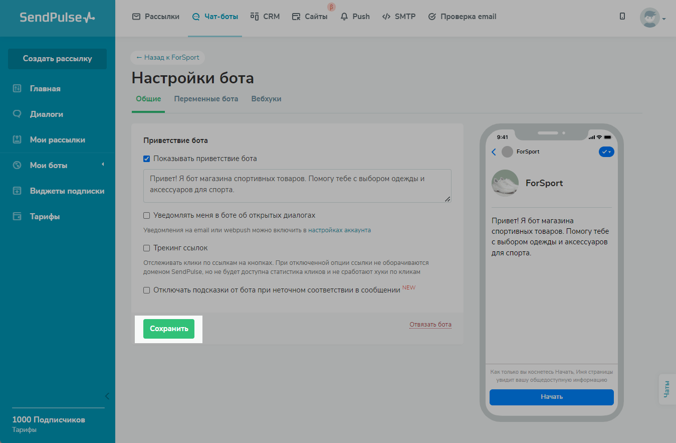Open the настройках аккаунта link
The width and height of the screenshot is (676, 443).
point(340,230)
